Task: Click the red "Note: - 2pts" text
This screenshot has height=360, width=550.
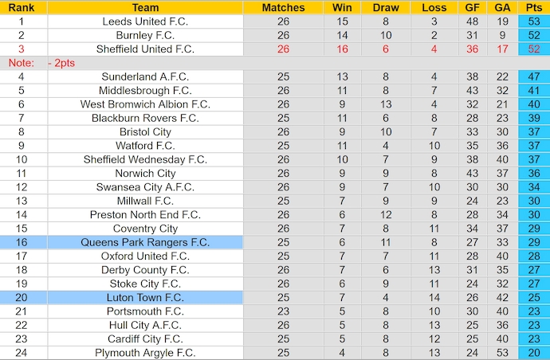Action: pos(41,62)
